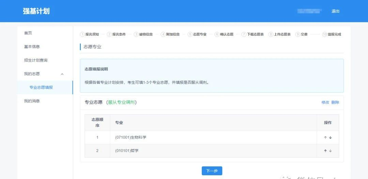368x179 pixels.
Task: Click 修改 to edit the major preferences
Action: click(325, 102)
